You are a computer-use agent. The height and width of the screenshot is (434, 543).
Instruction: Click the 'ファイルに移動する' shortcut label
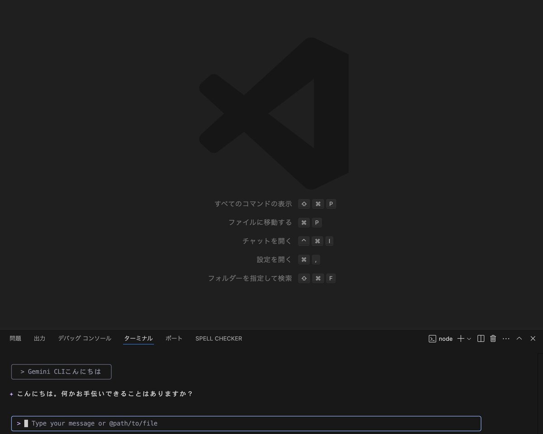pos(260,222)
